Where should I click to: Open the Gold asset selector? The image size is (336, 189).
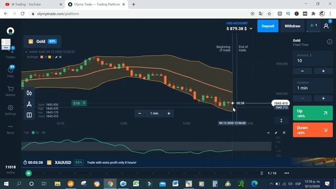(x=42, y=41)
